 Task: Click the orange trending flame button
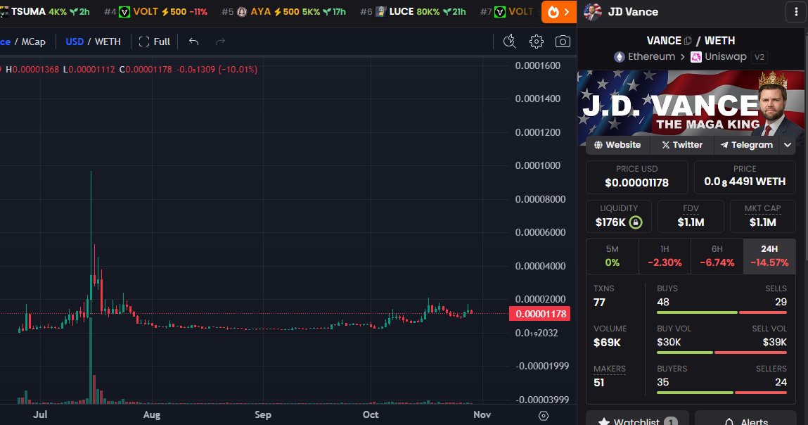(558, 12)
